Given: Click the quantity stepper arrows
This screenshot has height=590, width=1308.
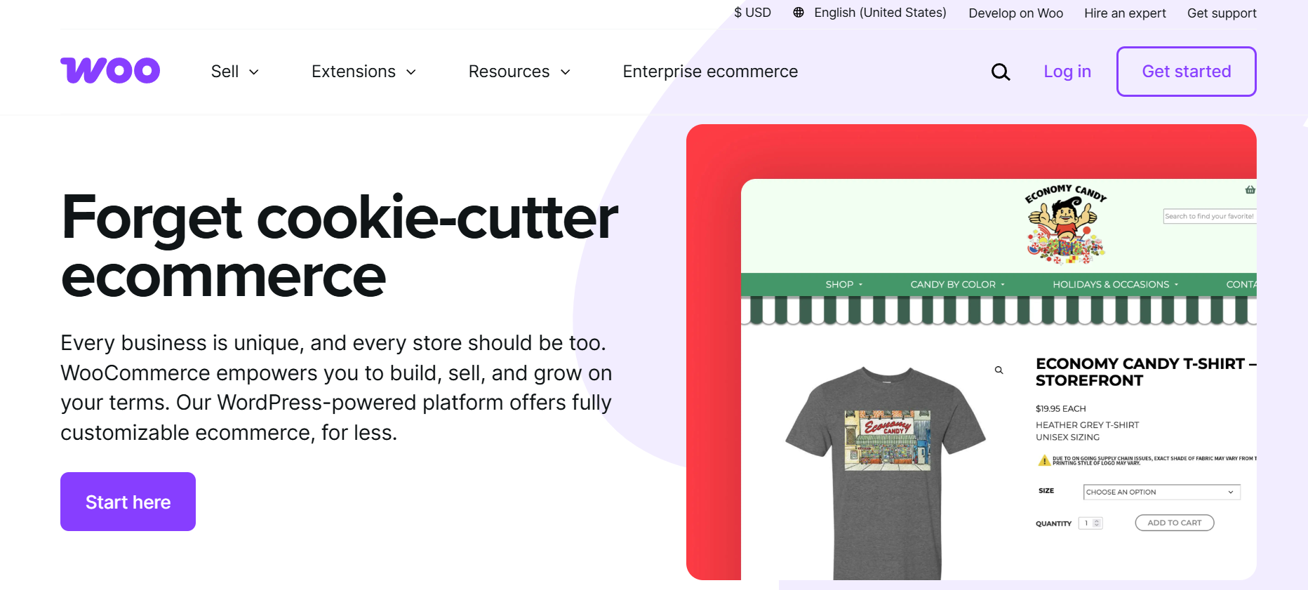Looking at the screenshot, I should [x=1097, y=523].
